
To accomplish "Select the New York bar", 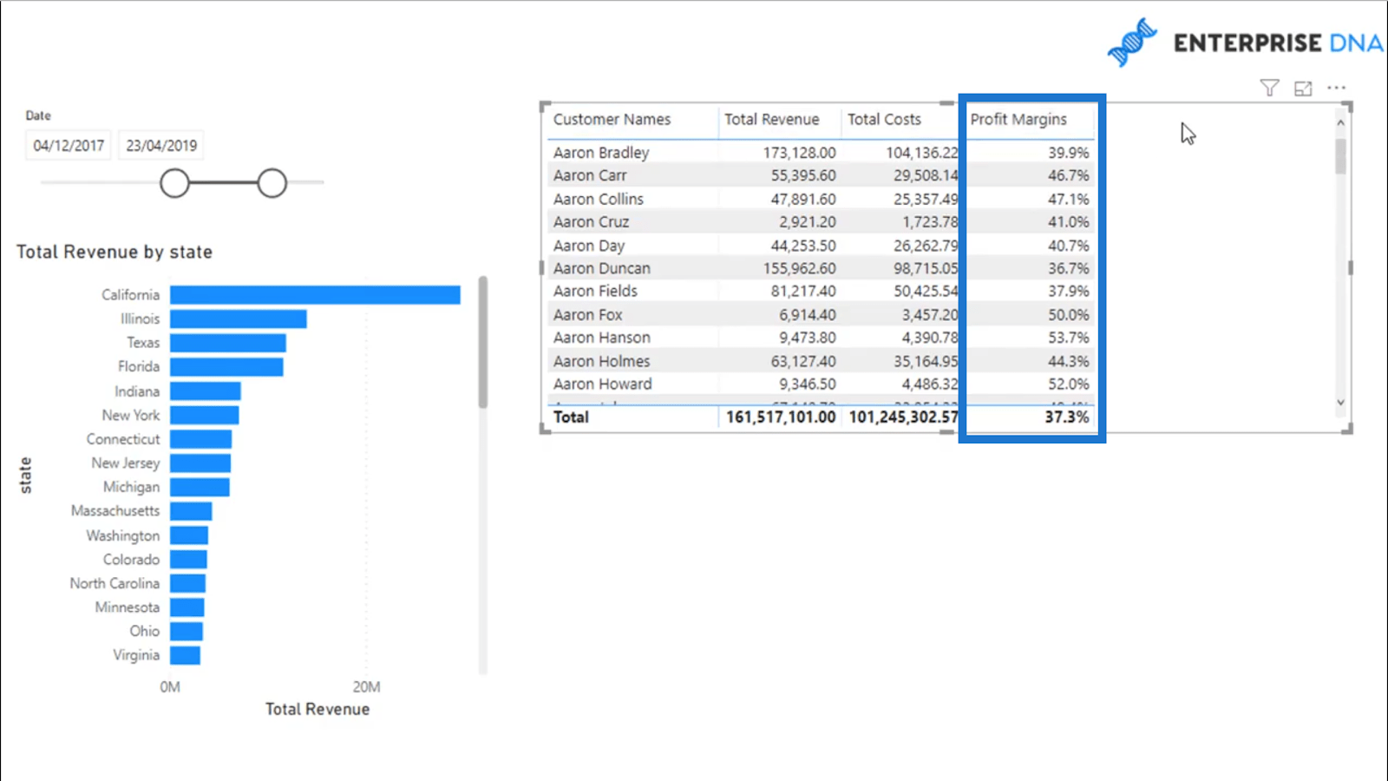I will click(x=205, y=415).
